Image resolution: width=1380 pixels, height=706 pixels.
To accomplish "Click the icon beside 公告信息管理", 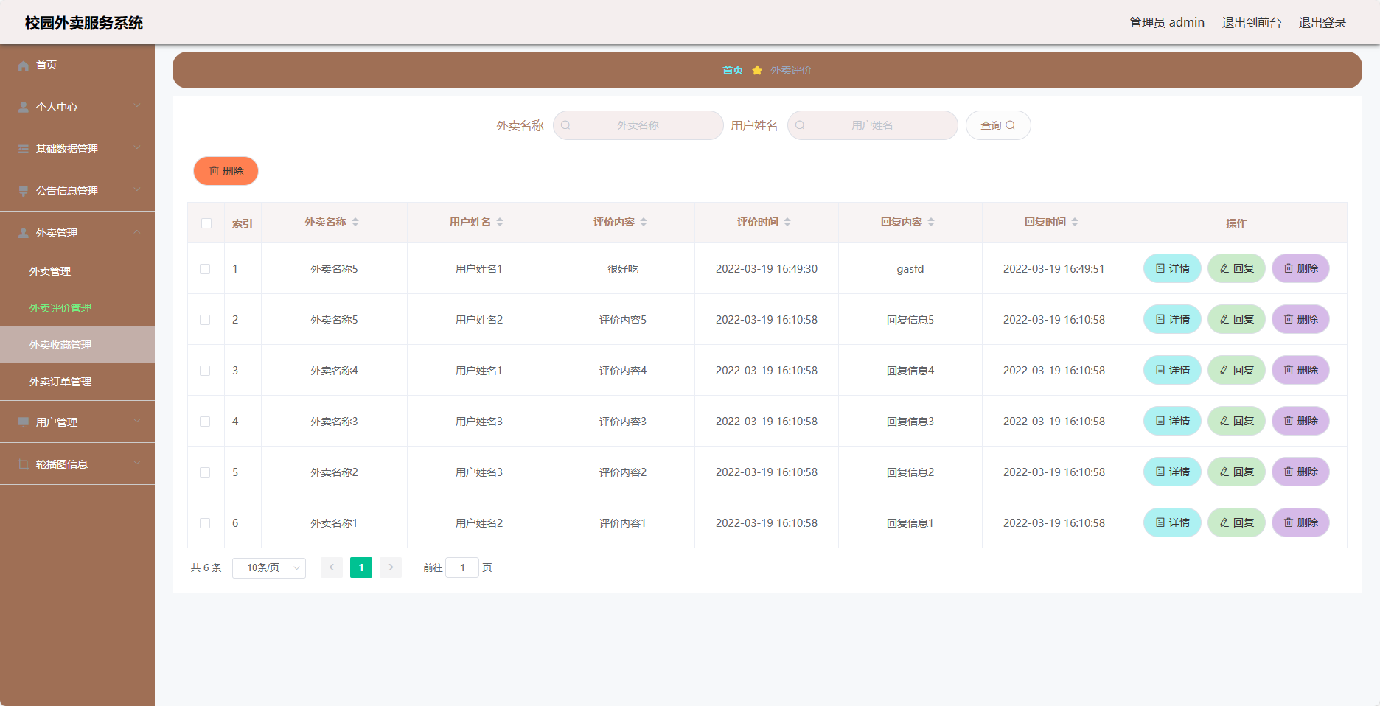I will click(x=24, y=192).
